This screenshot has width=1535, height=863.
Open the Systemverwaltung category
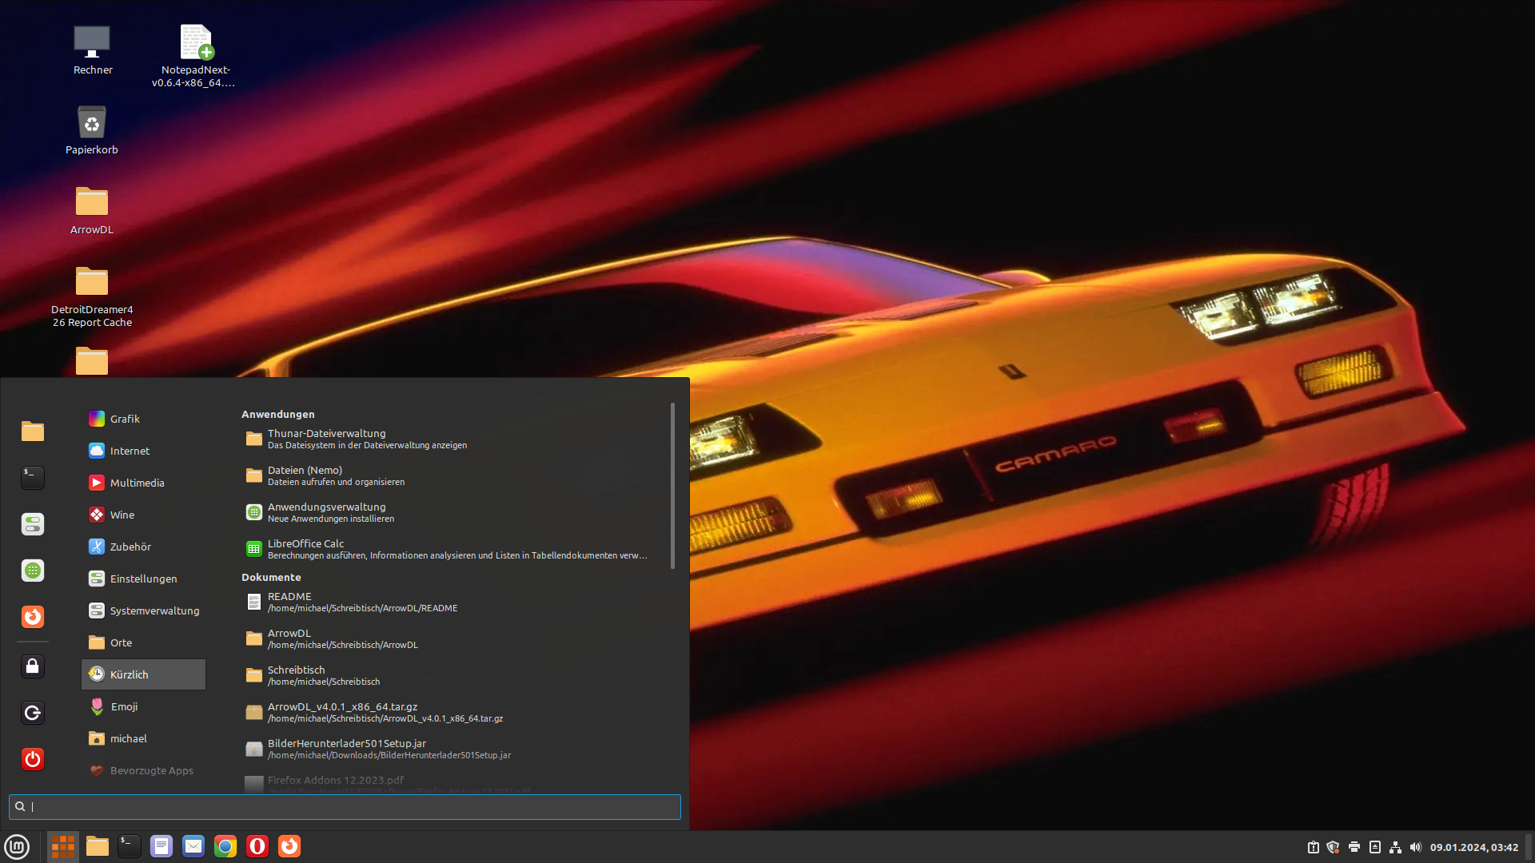pos(154,610)
